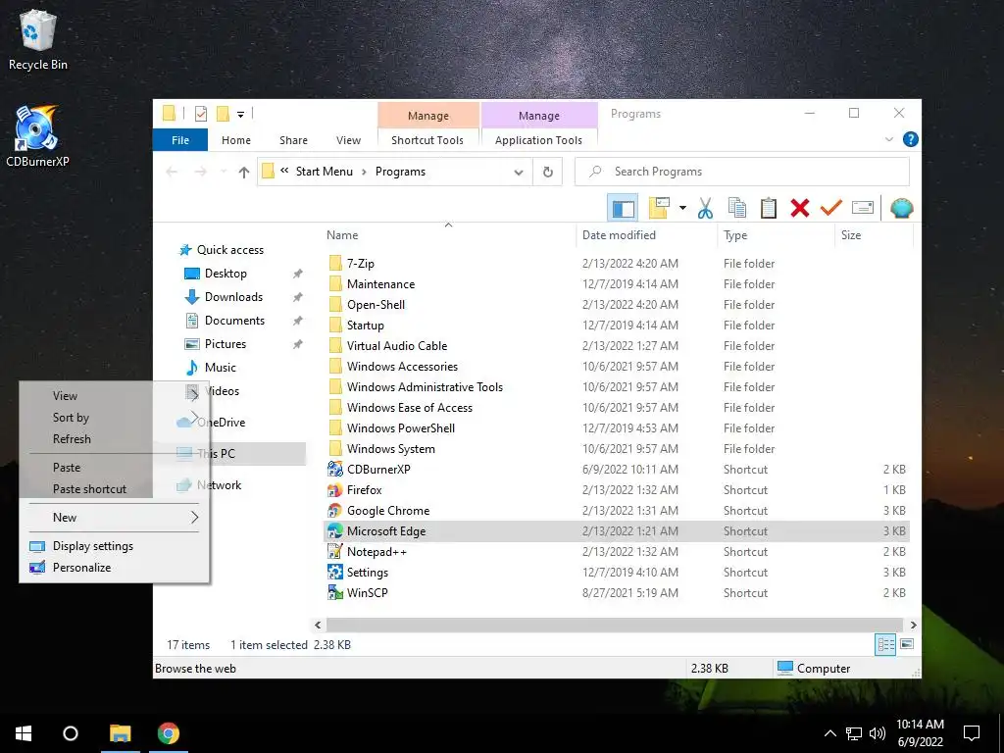Expand the dropdown arrow next to Folder Options

point(682,208)
